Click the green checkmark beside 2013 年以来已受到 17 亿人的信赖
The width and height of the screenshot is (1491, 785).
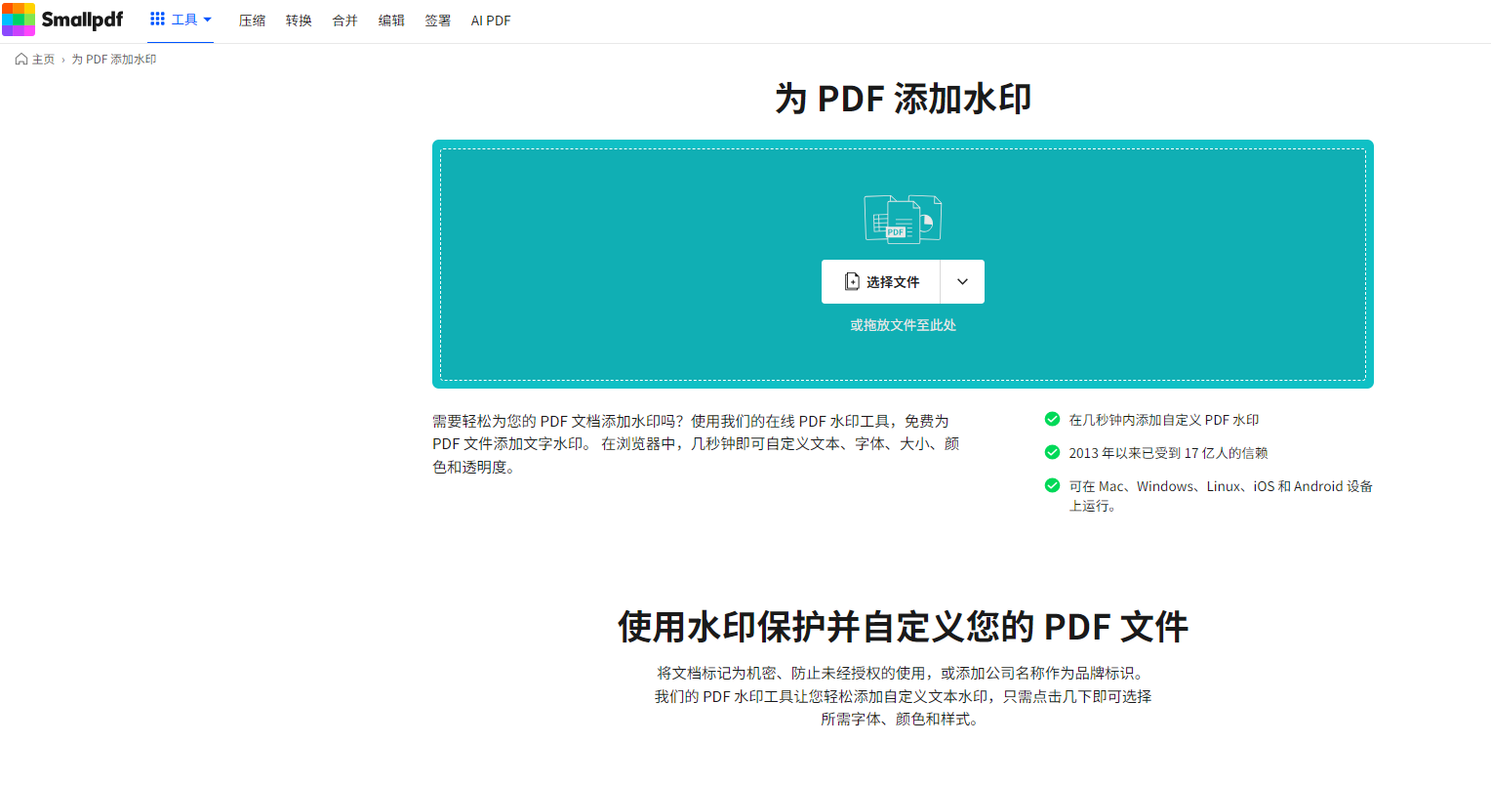(x=1052, y=453)
